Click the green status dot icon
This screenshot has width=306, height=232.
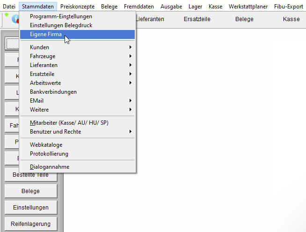tap(7, 15)
